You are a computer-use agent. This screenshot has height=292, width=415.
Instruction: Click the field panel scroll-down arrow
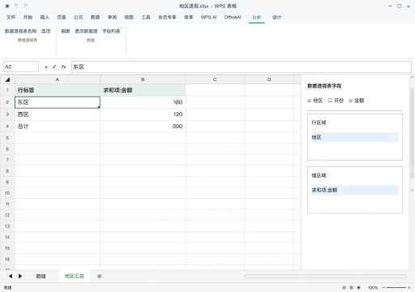(412, 190)
